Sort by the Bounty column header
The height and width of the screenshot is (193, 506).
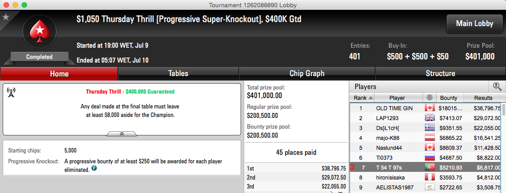pos(450,98)
